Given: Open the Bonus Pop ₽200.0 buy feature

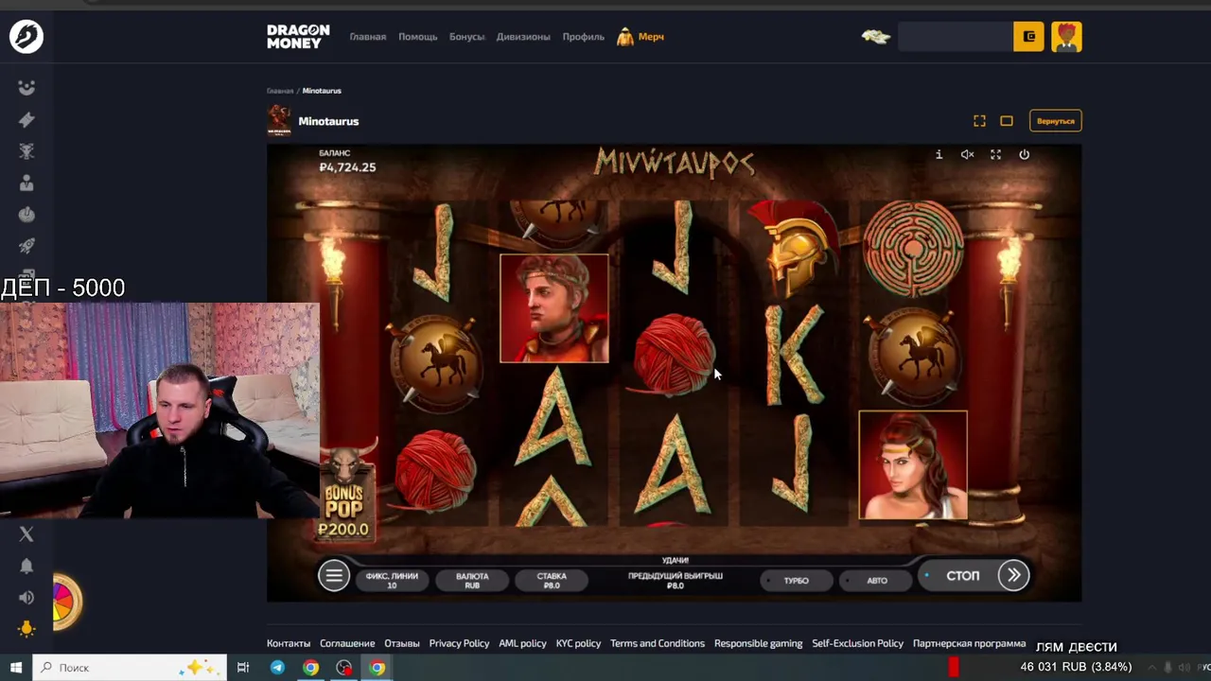Looking at the screenshot, I should pyautogui.click(x=344, y=492).
